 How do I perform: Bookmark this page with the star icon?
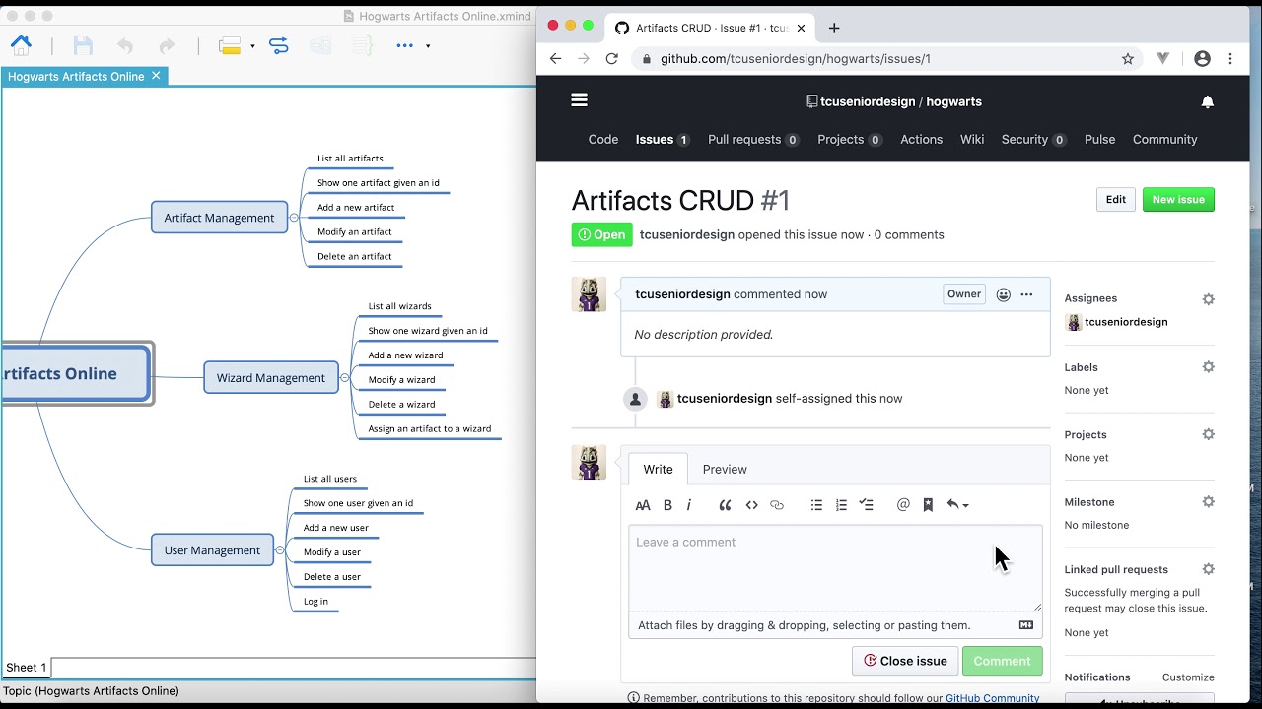[x=1128, y=59]
